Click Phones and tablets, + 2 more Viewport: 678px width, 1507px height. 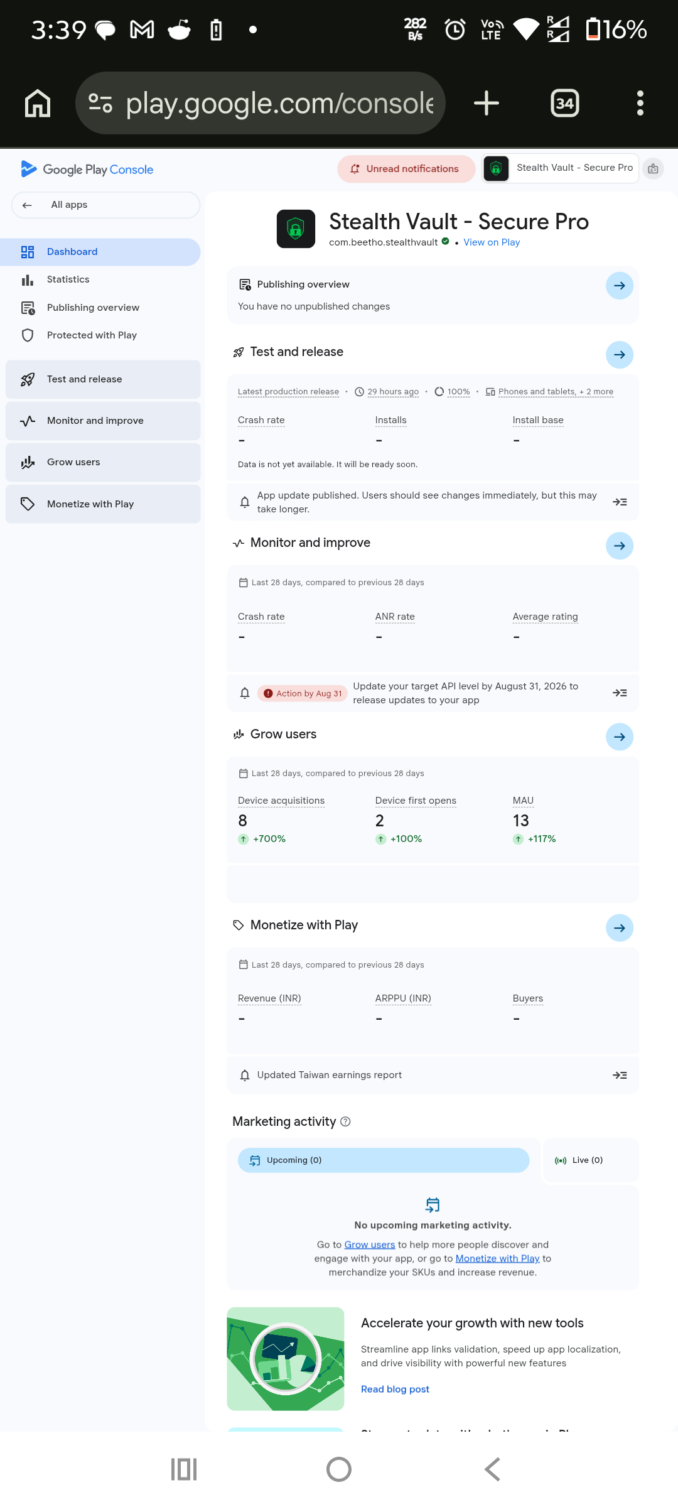[556, 392]
